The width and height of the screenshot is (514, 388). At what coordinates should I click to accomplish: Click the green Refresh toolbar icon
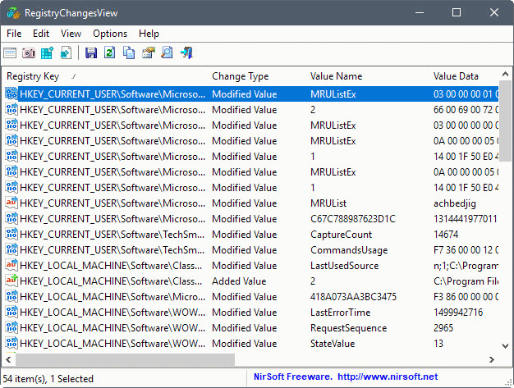pyautogui.click(x=109, y=52)
